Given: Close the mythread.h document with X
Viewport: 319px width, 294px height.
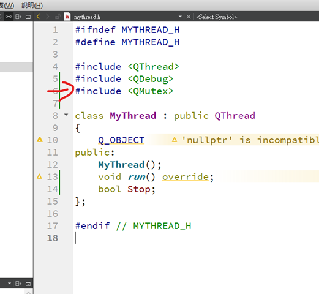Looking at the screenshot, I should coord(189,17).
